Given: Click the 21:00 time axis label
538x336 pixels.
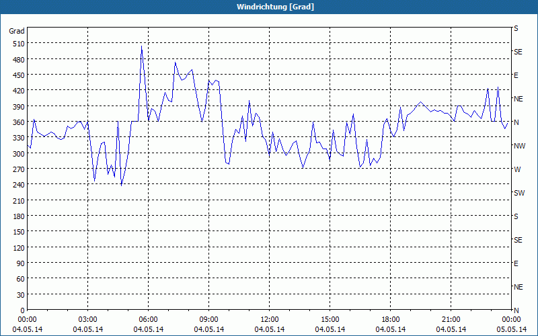Looking at the screenshot, I should [x=451, y=320].
